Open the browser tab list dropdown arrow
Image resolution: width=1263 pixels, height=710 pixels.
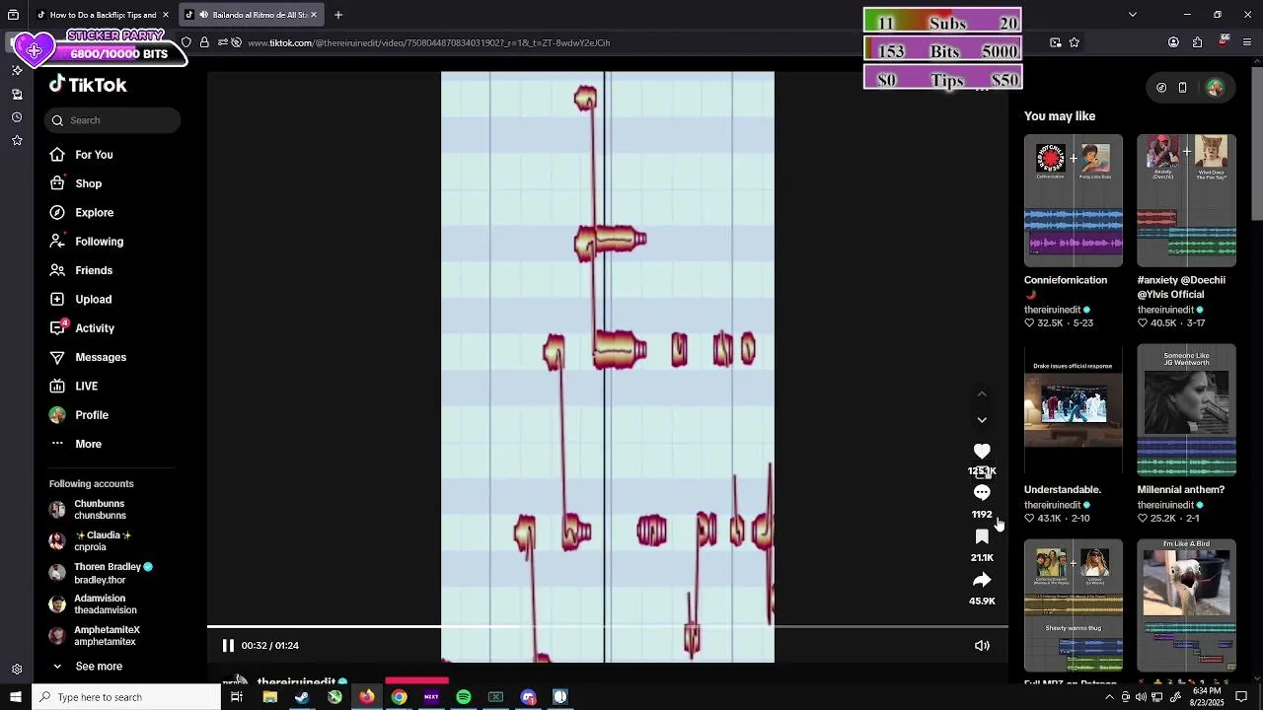[x=1132, y=15]
